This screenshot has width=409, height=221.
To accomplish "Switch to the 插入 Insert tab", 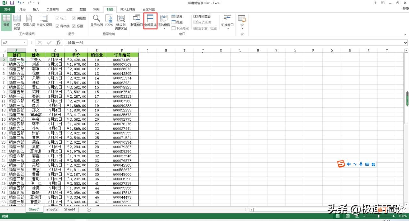I will [36, 9].
